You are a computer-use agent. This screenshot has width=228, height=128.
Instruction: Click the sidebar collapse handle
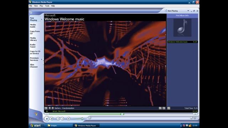(x=43, y=61)
